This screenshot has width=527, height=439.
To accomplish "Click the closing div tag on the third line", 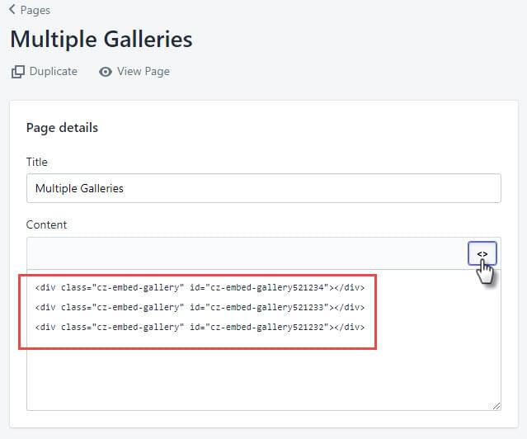I will click(x=350, y=328).
